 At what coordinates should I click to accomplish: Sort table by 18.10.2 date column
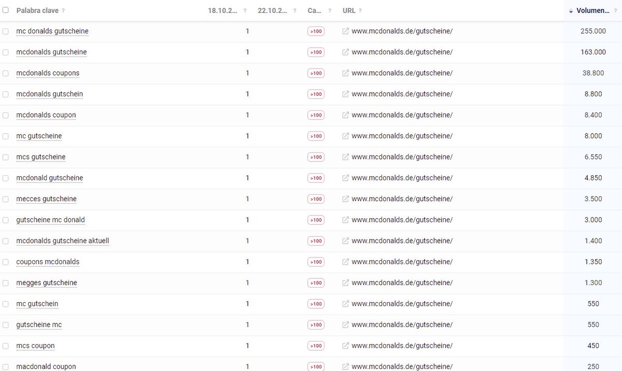point(223,10)
